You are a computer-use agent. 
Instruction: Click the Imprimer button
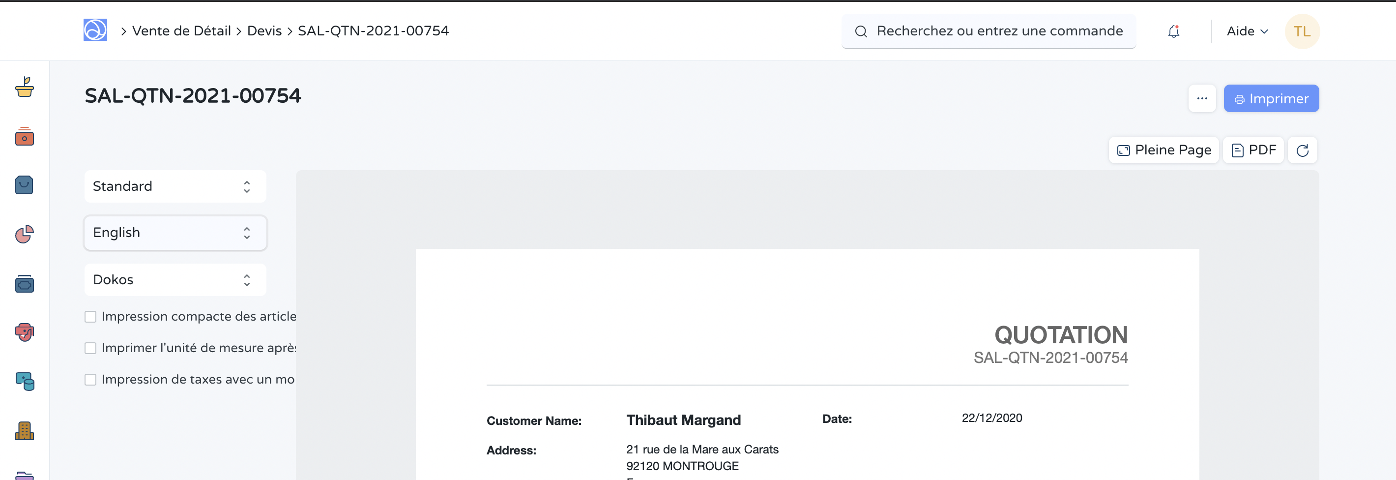(x=1271, y=99)
